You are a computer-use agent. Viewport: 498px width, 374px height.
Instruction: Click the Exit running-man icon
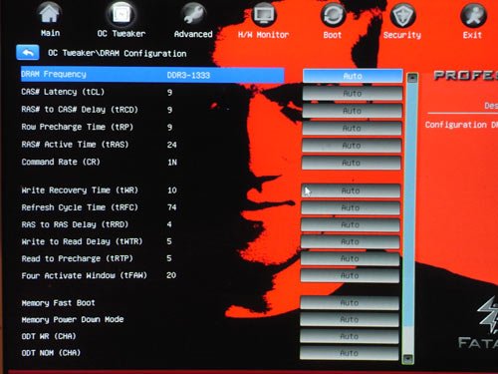473,16
